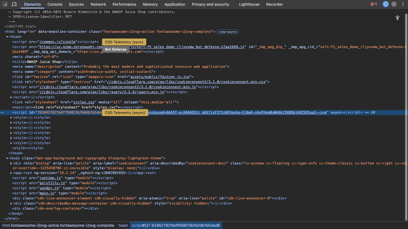Toggle the device toolbar emulation icon

pyautogui.click(x=13, y=4)
